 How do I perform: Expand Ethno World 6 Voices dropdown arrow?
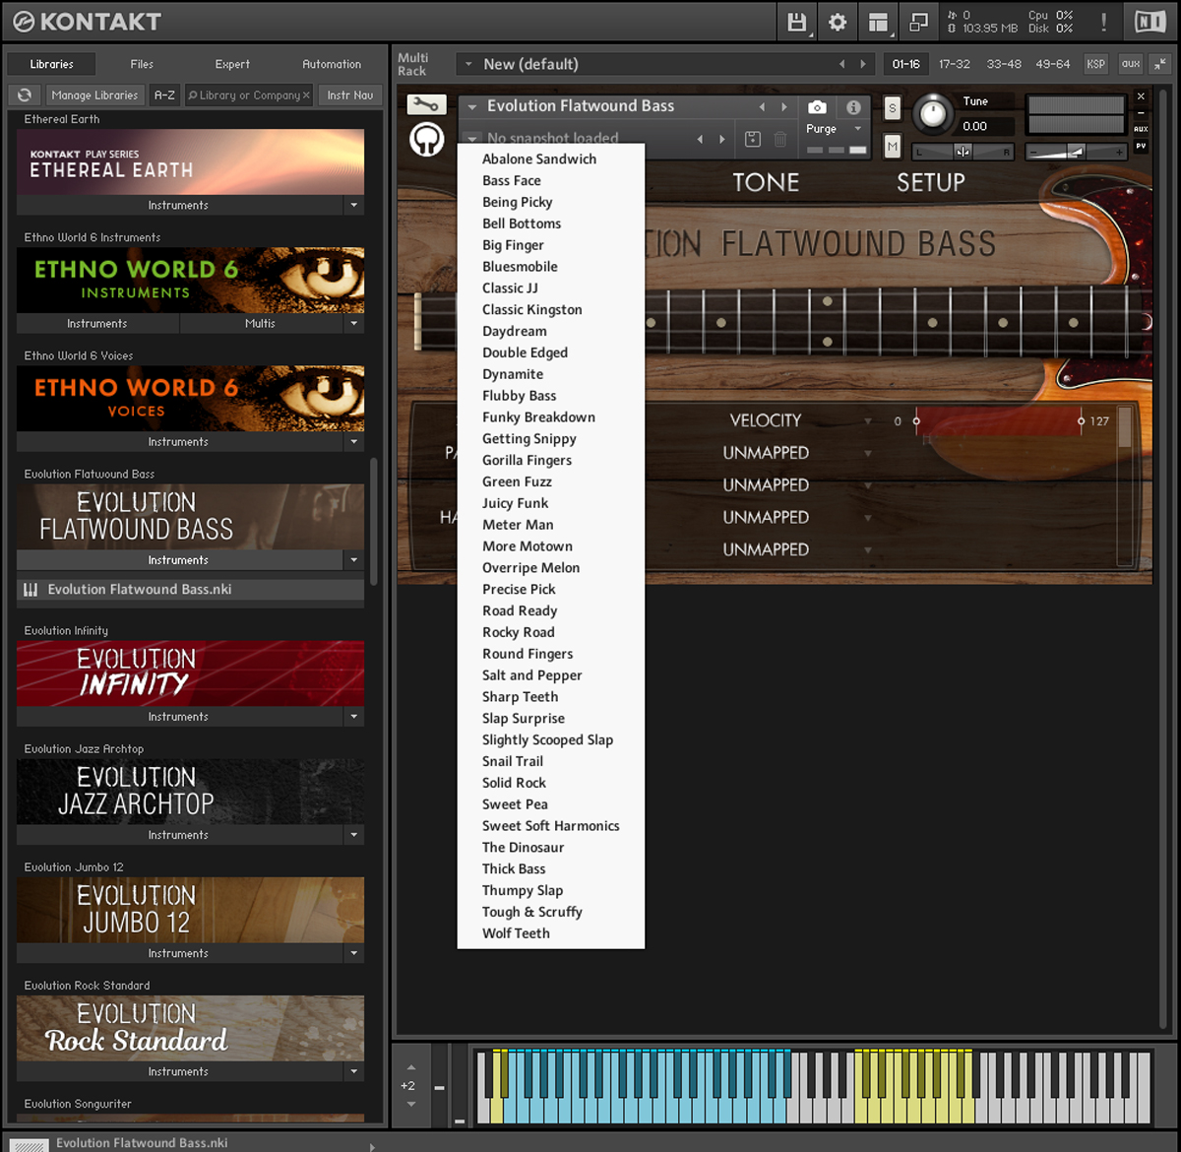[354, 442]
